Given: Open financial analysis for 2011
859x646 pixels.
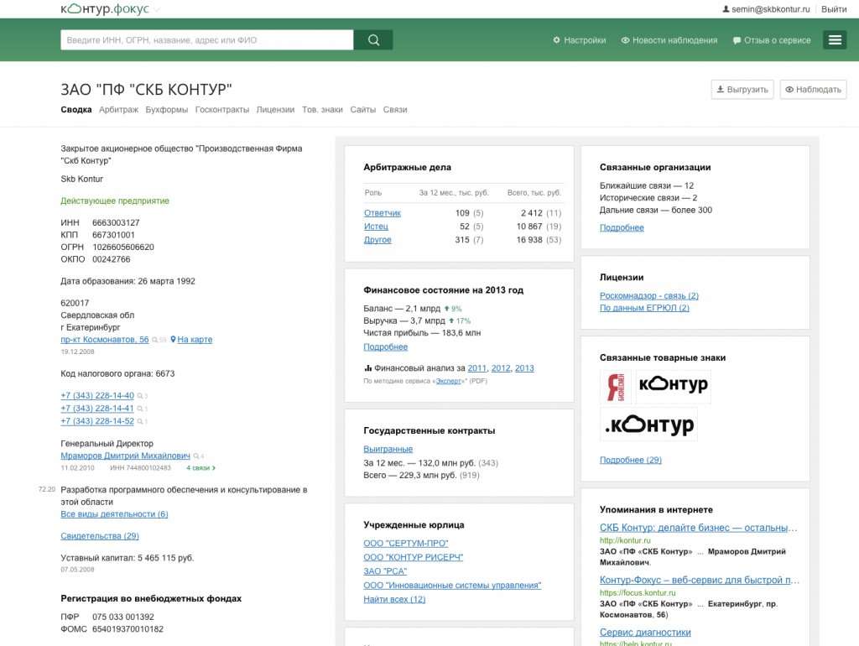Looking at the screenshot, I should 476,368.
